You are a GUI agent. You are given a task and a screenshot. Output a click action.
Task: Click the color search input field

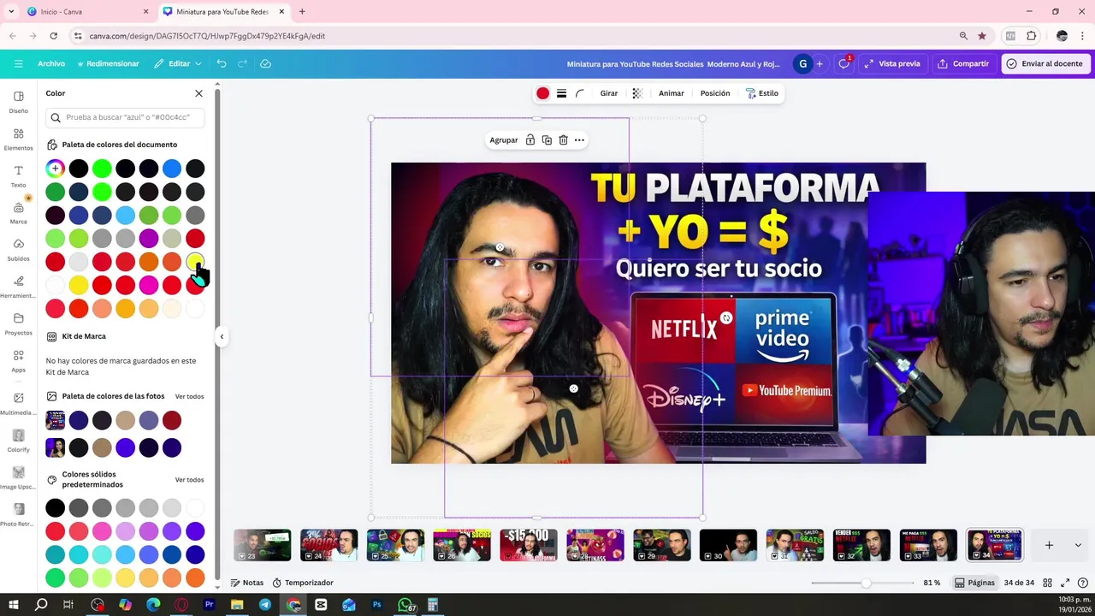125,117
